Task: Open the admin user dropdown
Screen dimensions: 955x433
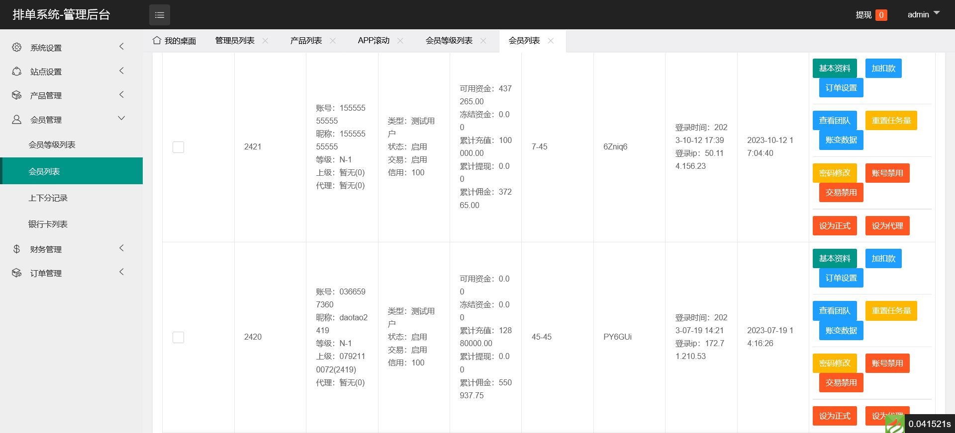Action: pos(923,14)
